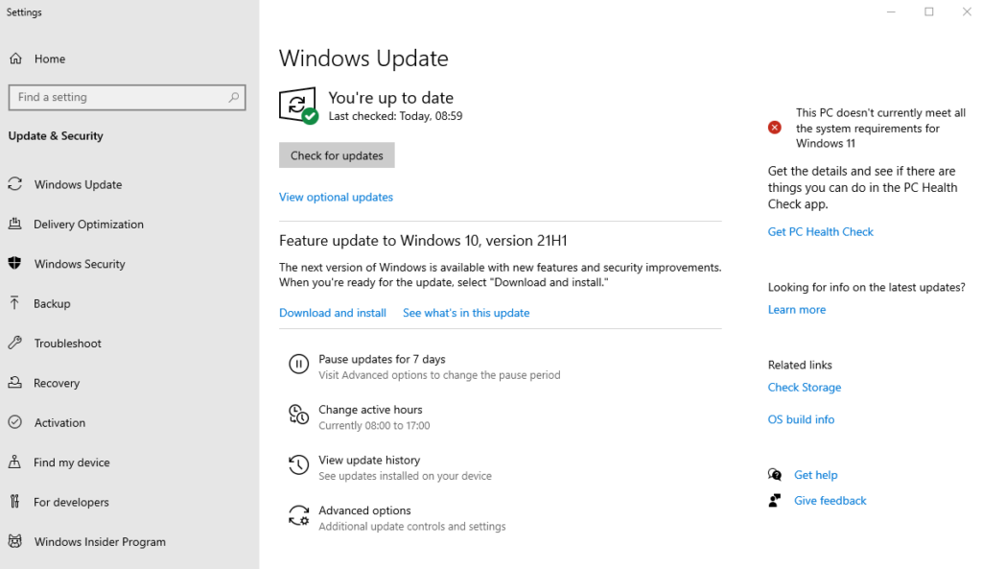This screenshot has width=982, height=569.
Task: Focus the Find a setting search box
Action: (x=128, y=97)
